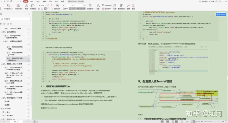Zoom in with the status bar plus button
This screenshot has width=228, height=123.
coord(223,121)
